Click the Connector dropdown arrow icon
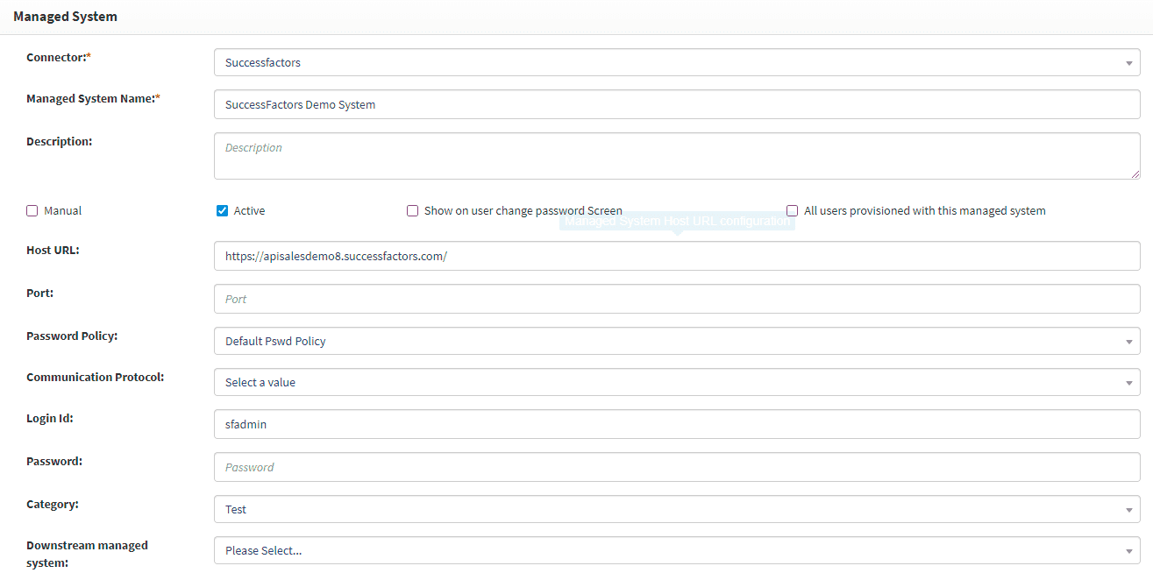 [1128, 63]
